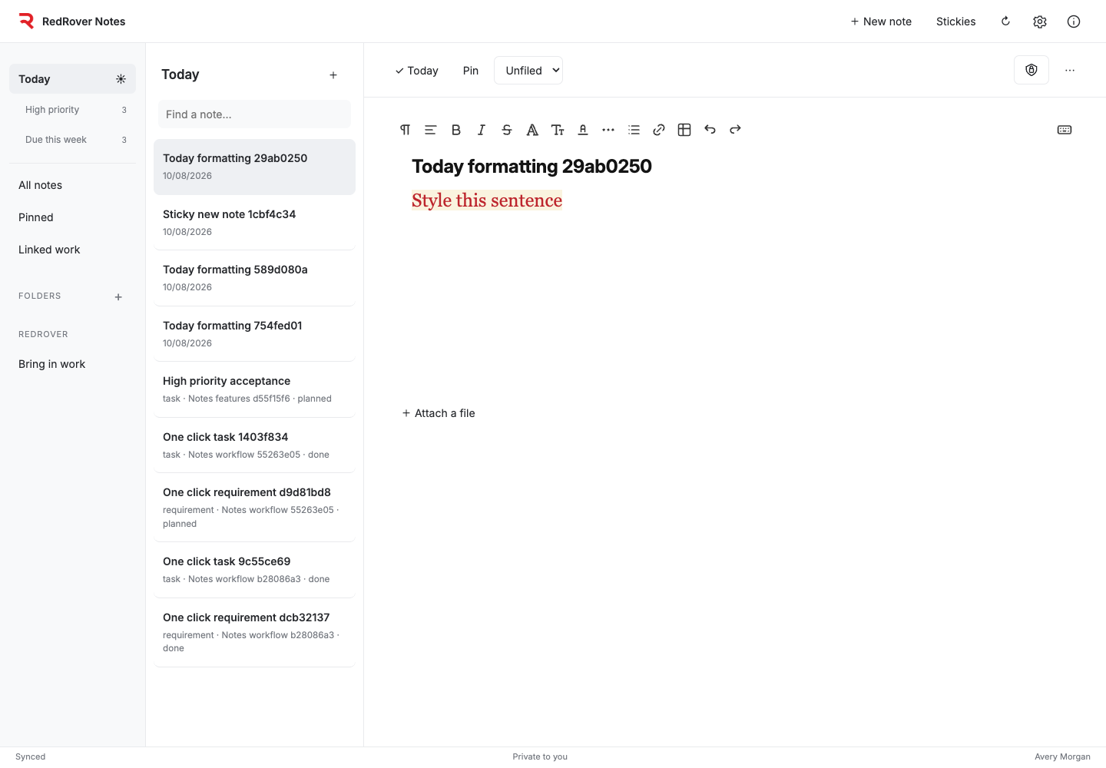This screenshot has height=768, width=1106.
Task: Click the note privacy shield icon
Action: pyautogui.click(x=1031, y=70)
